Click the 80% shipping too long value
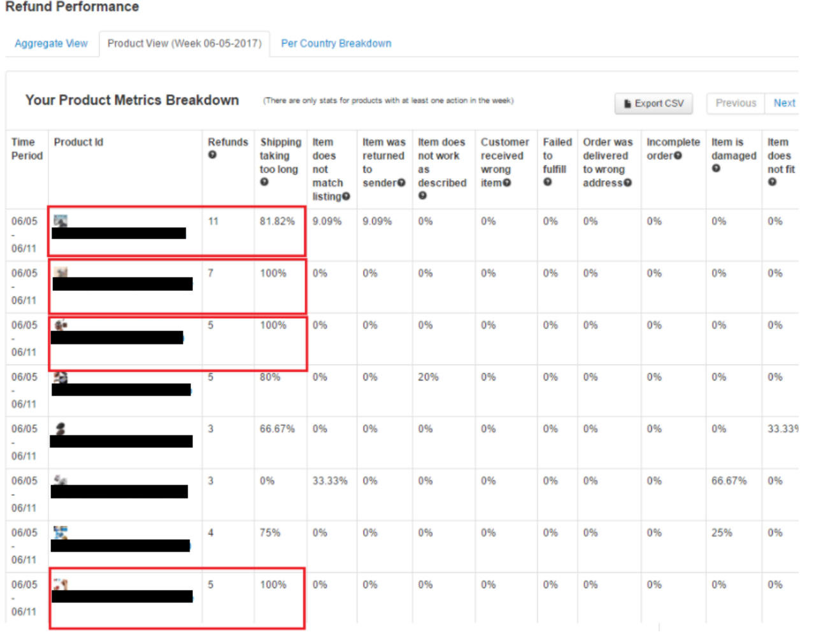 [270, 377]
